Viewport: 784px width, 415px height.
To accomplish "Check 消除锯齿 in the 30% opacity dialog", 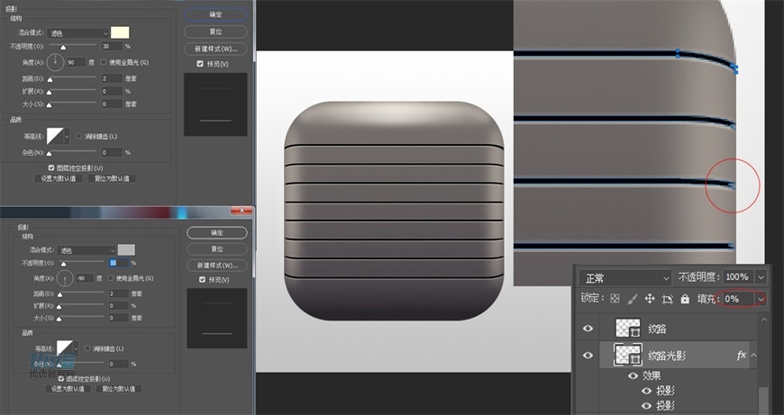I will tap(78, 136).
